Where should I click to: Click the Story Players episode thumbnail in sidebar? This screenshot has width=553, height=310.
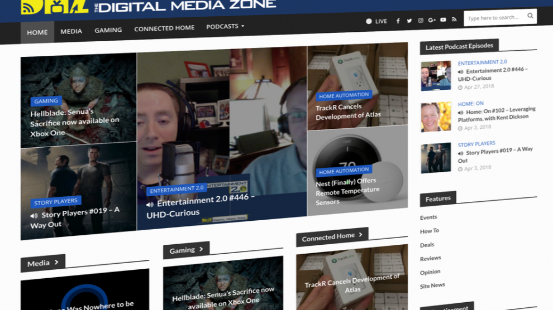[436, 158]
